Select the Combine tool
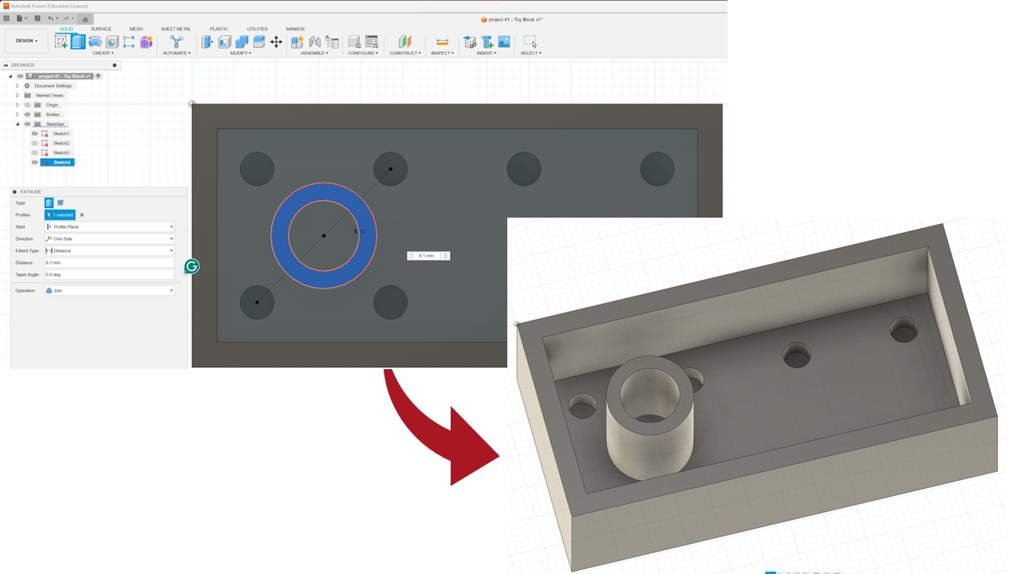 tap(242, 42)
